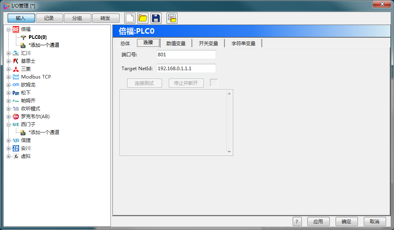This screenshot has height=230, width=394.
Task: Close the I/O管理 window
Action: click(x=382, y=4)
